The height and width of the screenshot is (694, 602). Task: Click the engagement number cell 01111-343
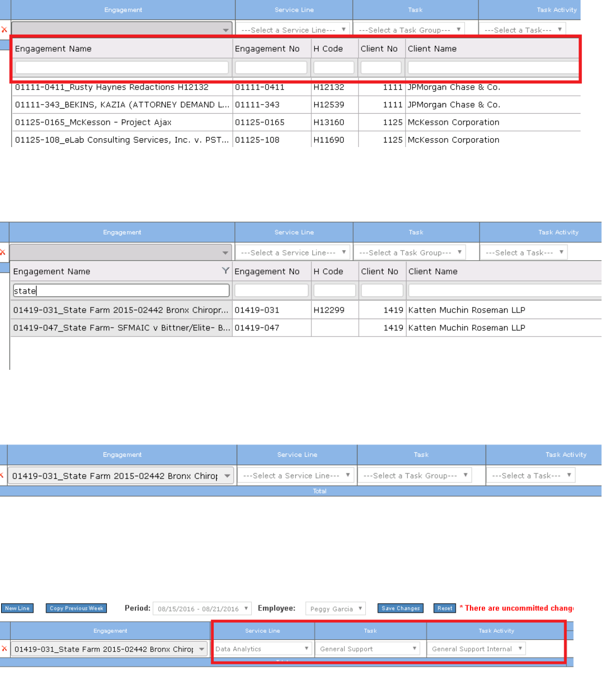point(257,105)
